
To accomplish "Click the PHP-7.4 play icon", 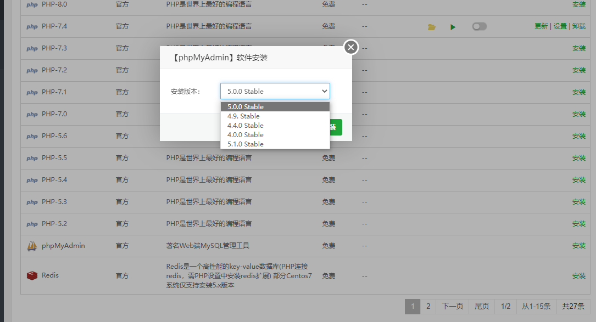I will pyautogui.click(x=453, y=27).
